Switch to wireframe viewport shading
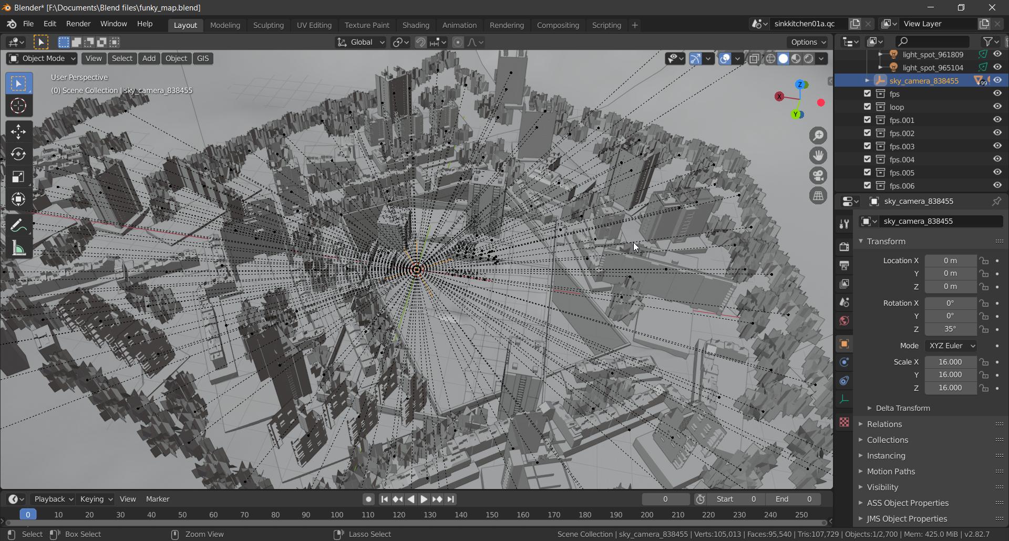Image resolution: width=1009 pixels, height=541 pixels. (x=770, y=59)
